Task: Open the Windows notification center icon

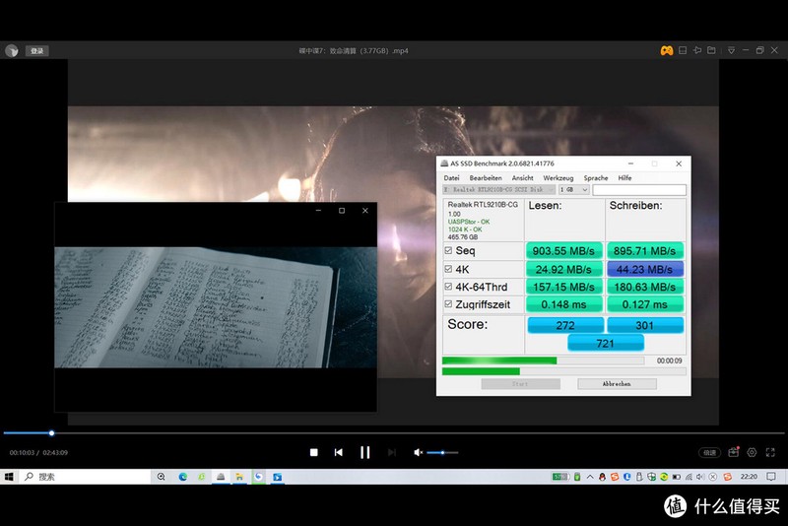Action: [771, 477]
